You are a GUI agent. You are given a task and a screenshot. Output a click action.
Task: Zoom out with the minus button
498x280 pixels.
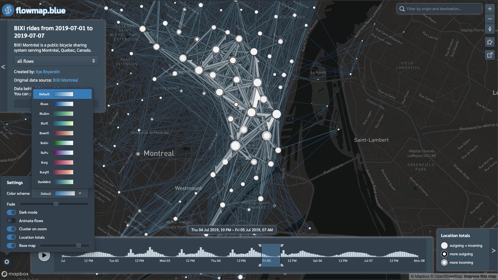coord(490,19)
